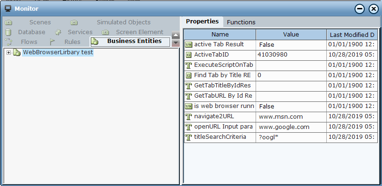Expand the WebBrowserLirbary test tree node
This screenshot has height=186, width=382.
9,52
